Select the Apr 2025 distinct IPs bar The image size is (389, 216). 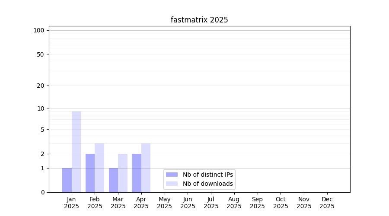coord(137,173)
